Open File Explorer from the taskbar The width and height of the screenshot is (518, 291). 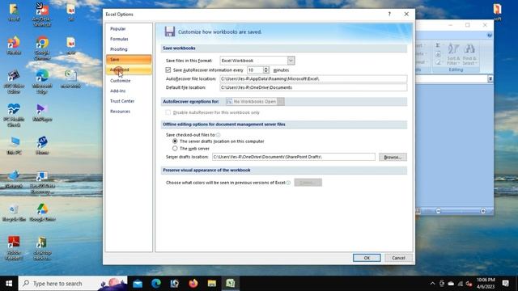(x=212, y=283)
